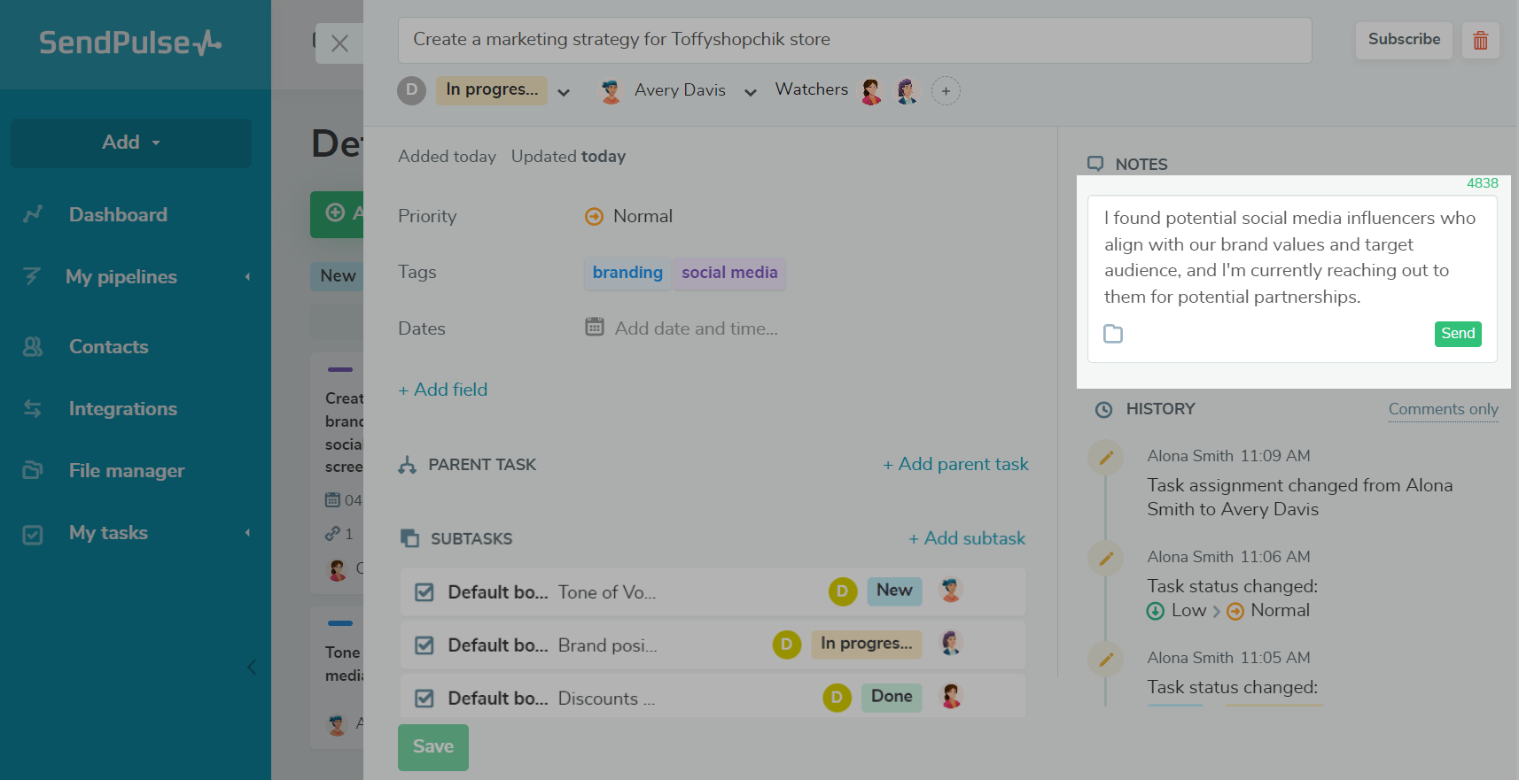Select the branding tag chip
Image resolution: width=1519 pixels, height=780 pixels.
[627, 273]
